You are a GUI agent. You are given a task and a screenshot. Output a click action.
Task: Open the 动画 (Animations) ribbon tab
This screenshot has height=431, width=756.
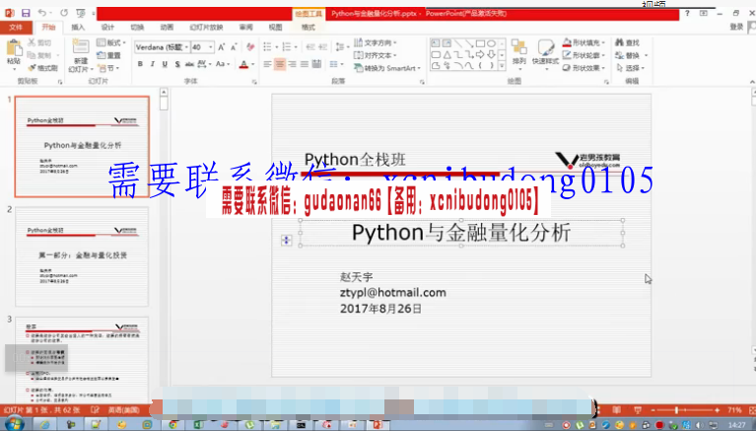click(167, 27)
